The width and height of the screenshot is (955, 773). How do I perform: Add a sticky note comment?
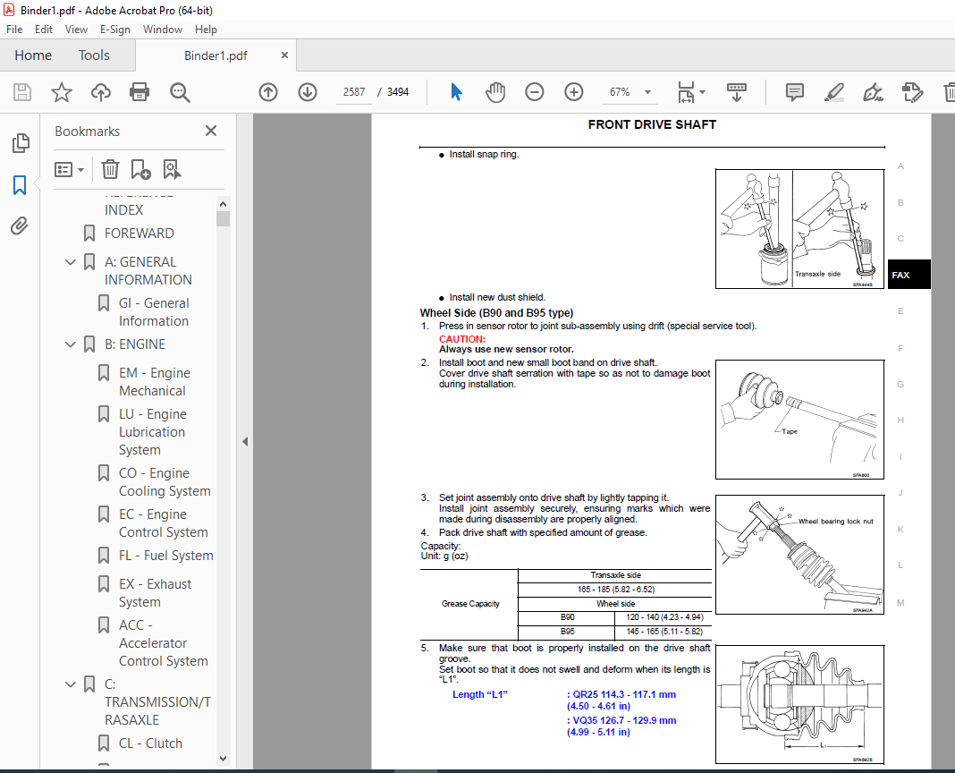(x=794, y=92)
